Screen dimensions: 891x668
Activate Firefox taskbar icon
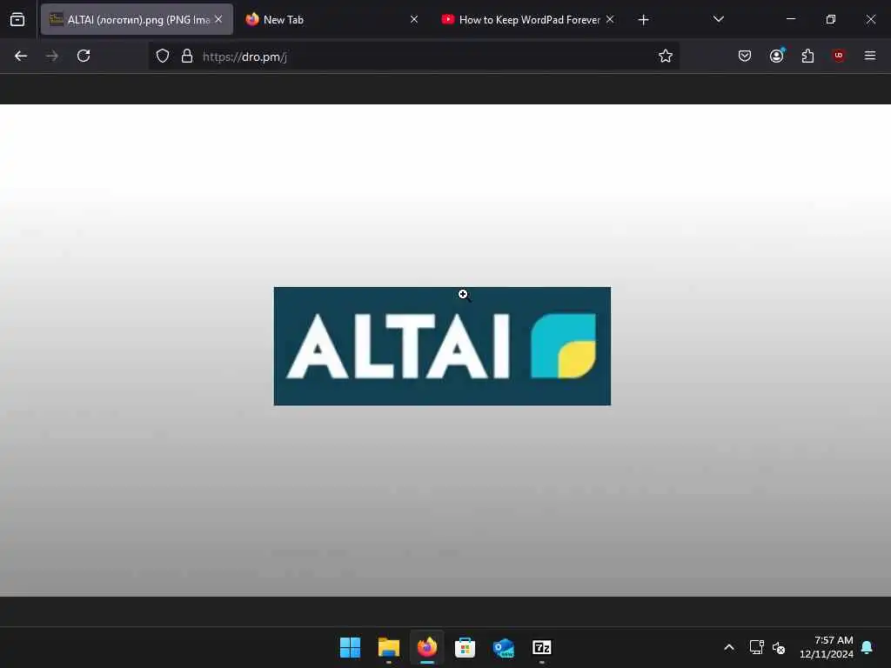click(x=426, y=647)
